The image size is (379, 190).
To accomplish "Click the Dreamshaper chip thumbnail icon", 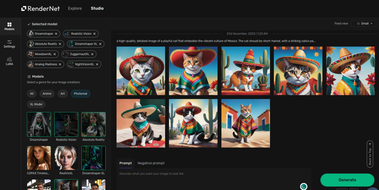I will [x=31, y=34].
